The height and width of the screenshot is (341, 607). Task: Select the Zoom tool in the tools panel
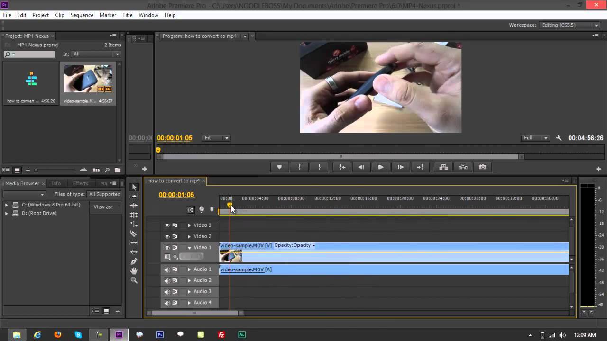134,280
